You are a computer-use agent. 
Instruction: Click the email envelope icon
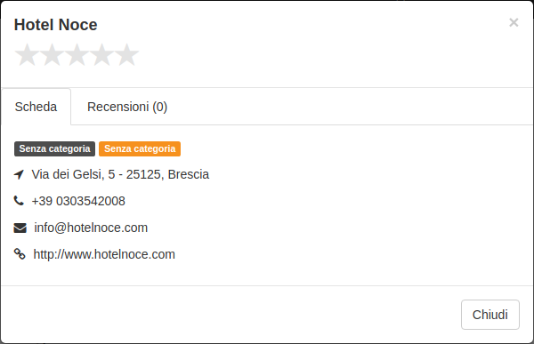(20, 228)
